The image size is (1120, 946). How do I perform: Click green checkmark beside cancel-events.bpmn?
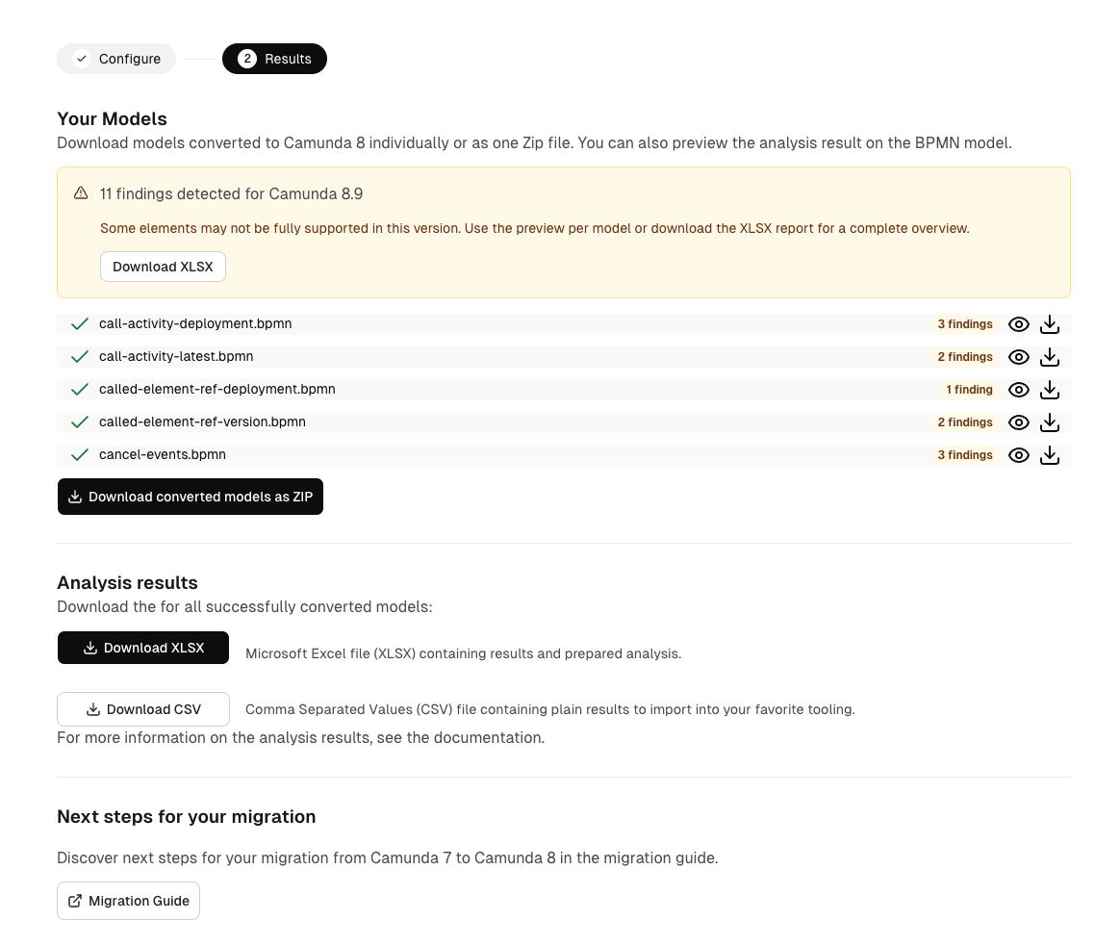click(80, 455)
